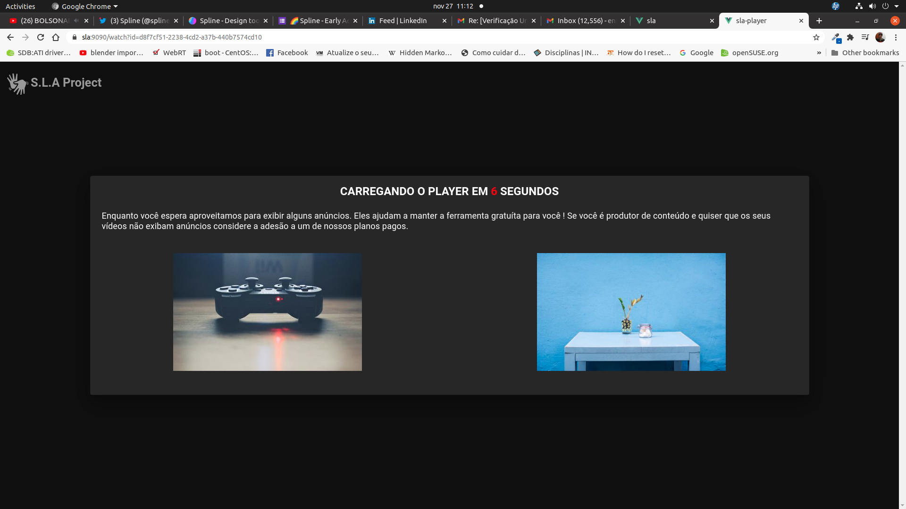Click the game controller ad image

point(267,312)
